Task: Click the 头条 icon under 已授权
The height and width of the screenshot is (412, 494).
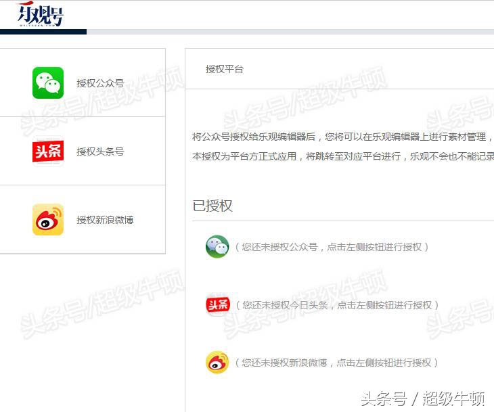Action: [218, 305]
